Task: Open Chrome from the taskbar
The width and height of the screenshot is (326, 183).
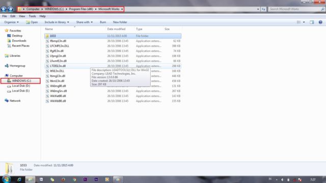Action: click(x=74, y=179)
